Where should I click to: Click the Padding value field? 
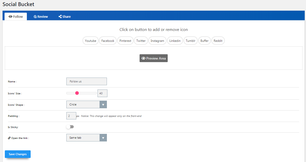click(71, 116)
